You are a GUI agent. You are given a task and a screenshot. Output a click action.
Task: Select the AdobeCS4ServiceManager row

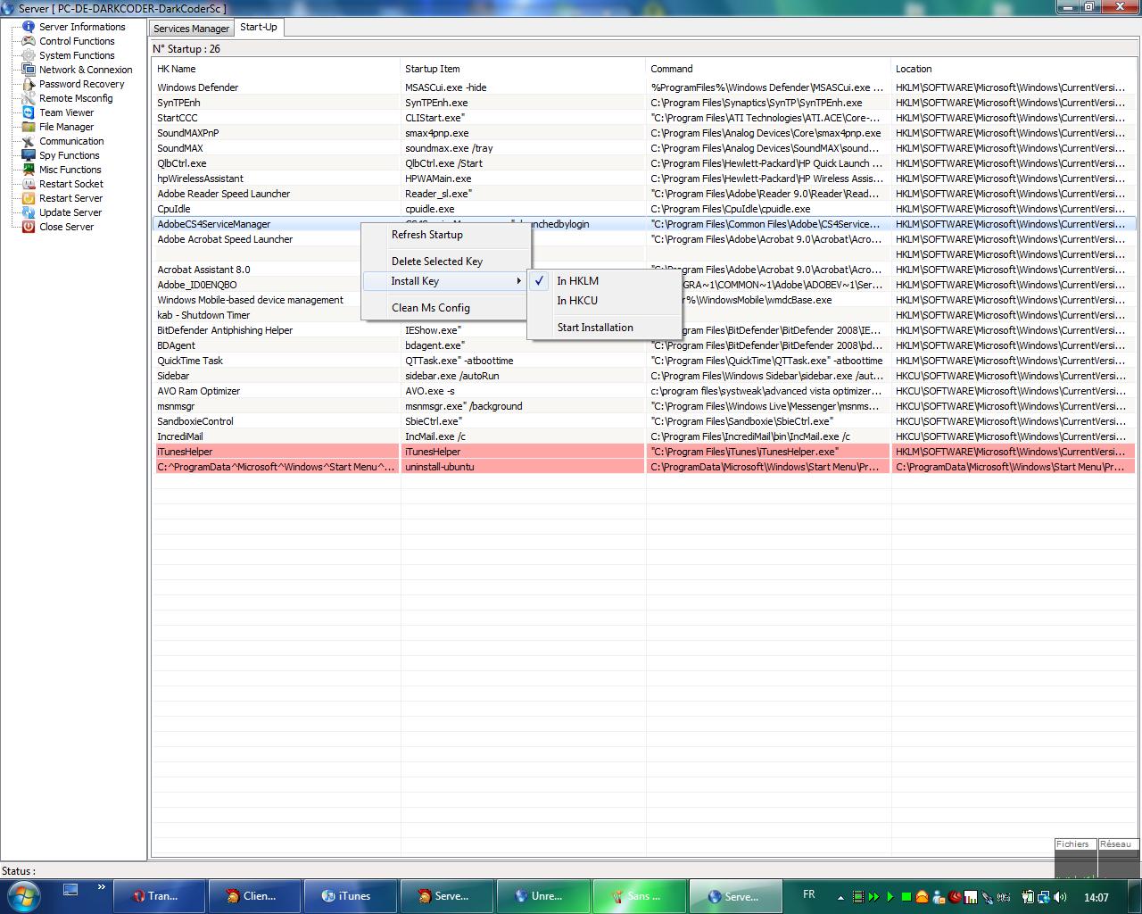(x=644, y=224)
